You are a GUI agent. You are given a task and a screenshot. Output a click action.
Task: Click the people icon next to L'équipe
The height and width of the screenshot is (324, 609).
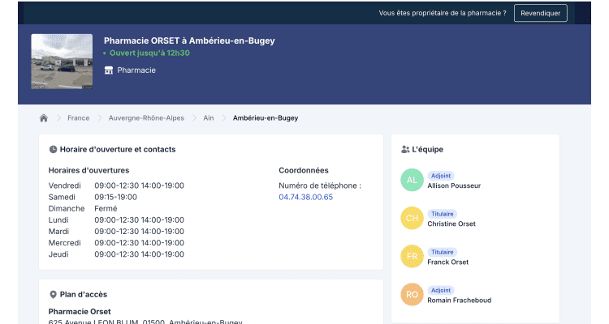[x=405, y=149]
